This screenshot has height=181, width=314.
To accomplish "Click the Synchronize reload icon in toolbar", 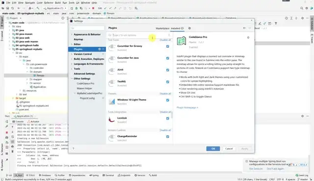I will (x=13, y=8).
